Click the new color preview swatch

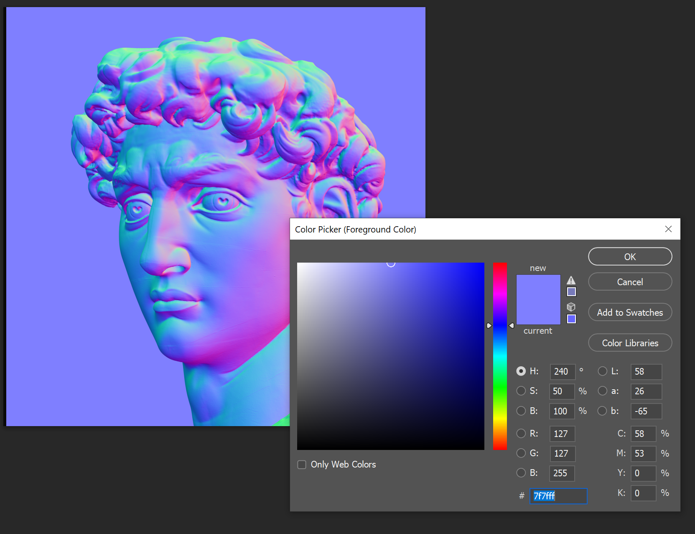[x=538, y=287]
